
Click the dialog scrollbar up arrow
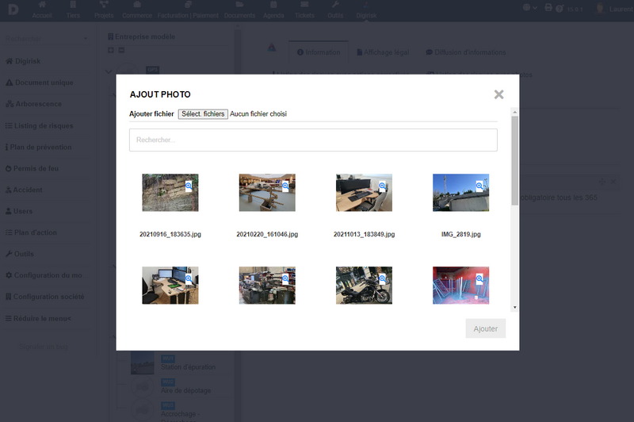[514, 112]
